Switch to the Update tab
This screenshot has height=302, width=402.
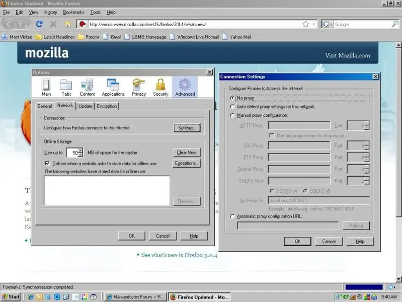pyautogui.click(x=86, y=106)
